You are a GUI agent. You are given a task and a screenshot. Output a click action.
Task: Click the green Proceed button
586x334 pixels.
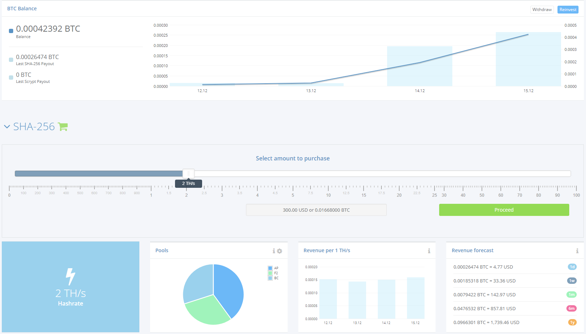(504, 210)
